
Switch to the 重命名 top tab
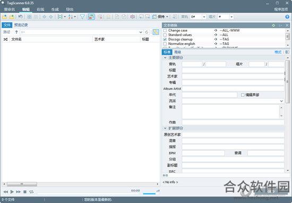tap(10, 10)
